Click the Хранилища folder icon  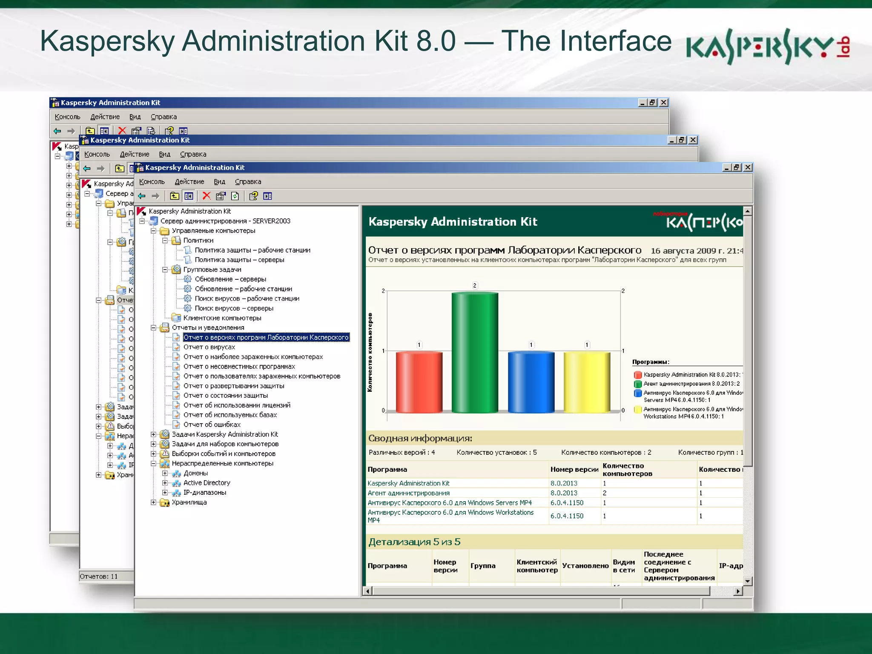point(165,503)
